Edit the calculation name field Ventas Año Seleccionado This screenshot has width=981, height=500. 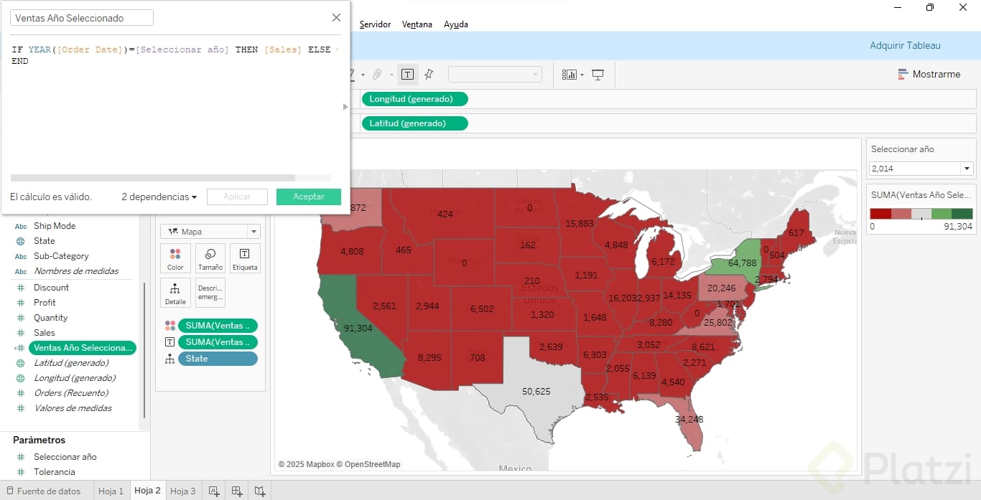click(81, 18)
